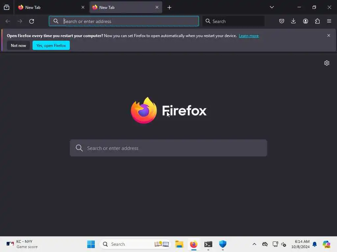Open a new tab with plus button
Viewport: 337px width, 252px height.
pyautogui.click(x=169, y=8)
